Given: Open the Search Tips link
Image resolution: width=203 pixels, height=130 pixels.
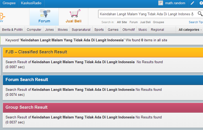Looking at the screenshot, I should tap(196, 22).
